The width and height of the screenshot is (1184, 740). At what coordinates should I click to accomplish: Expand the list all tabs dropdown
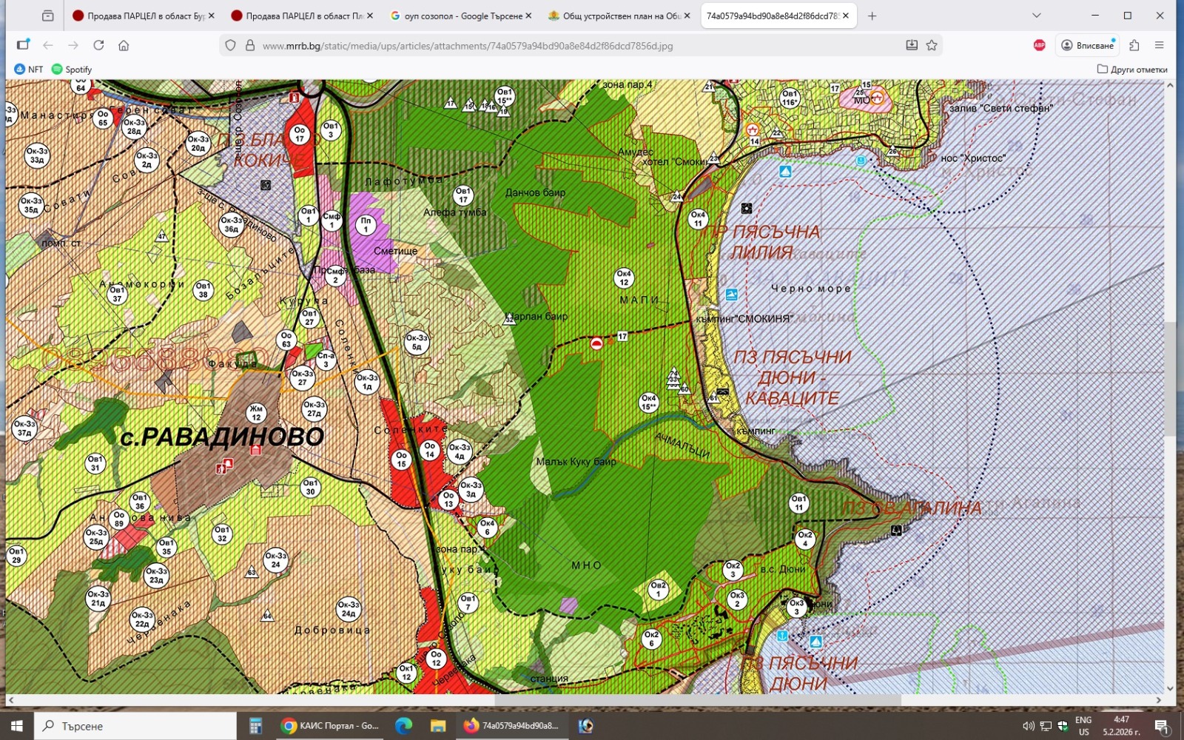[x=1036, y=16]
